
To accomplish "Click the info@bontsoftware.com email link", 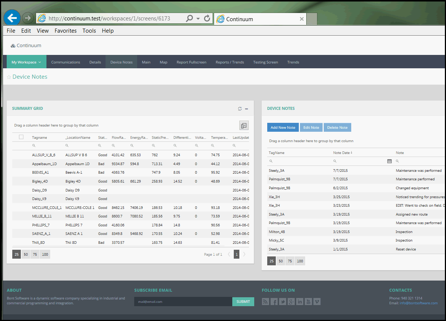I will [418, 303].
